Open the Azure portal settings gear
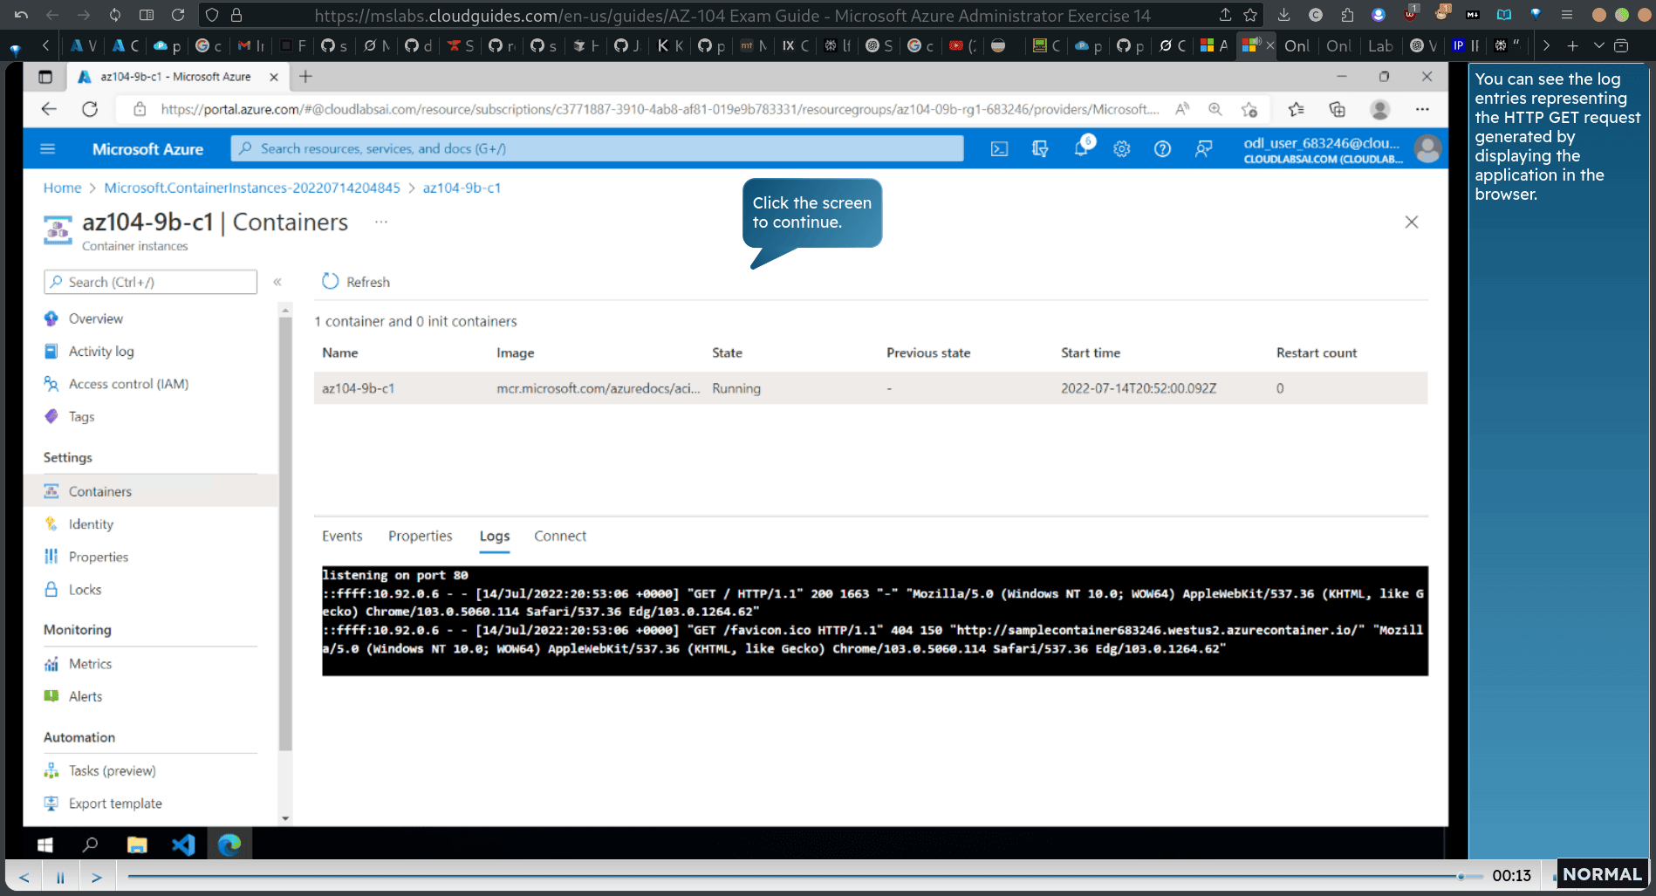Image resolution: width=1656 pixels, height=896 pixels. point(1122,149)
